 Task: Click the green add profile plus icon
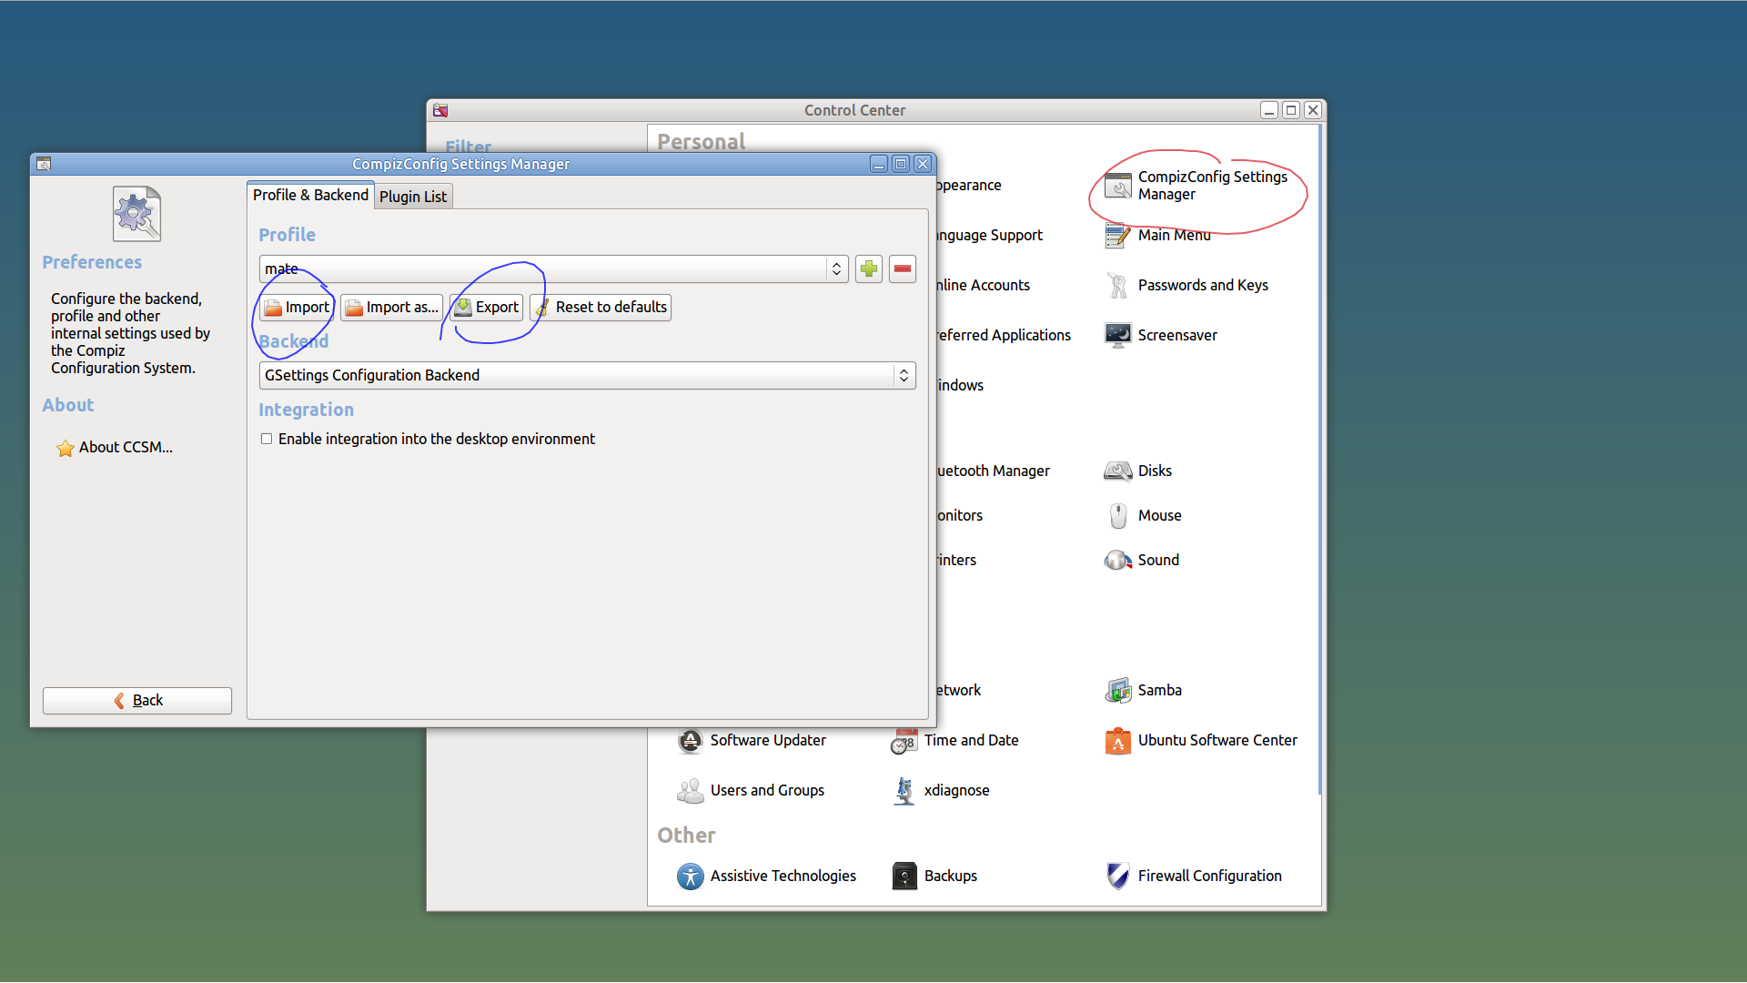(869, 269)
